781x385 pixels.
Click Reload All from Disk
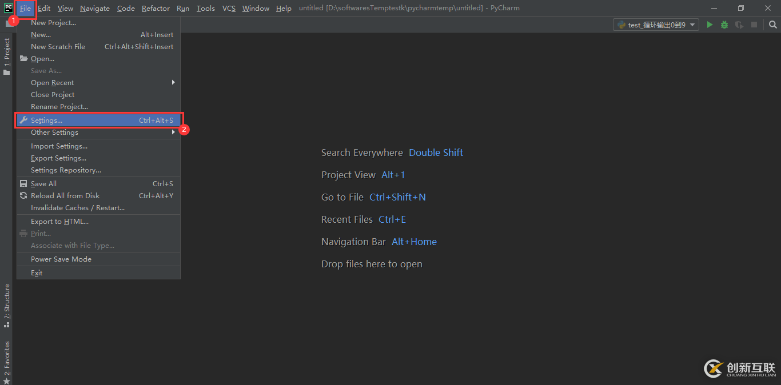pos(65,196)
